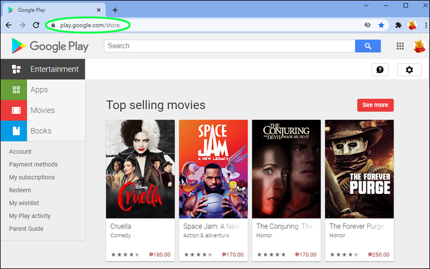Image resolution: width=430 pixels, height=269 pixels.
Task: Open the Chrome three-dot menu
Action: (426, 25)
